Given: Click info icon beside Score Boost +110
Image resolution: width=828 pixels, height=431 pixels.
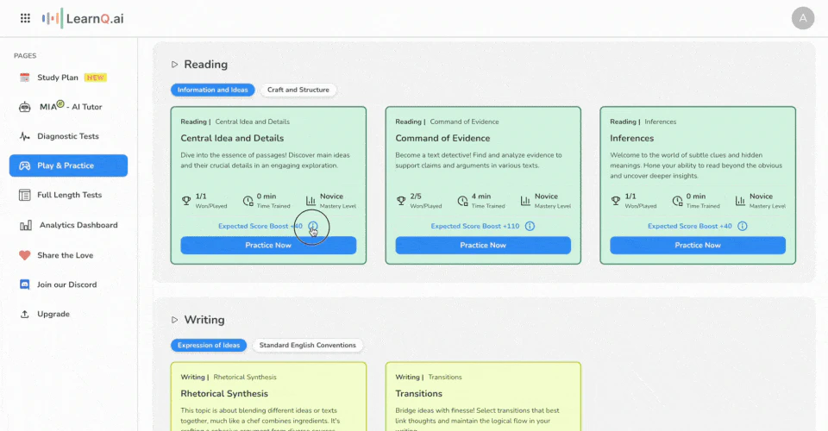Looking at the screenshot, I should tap(530, 226).
